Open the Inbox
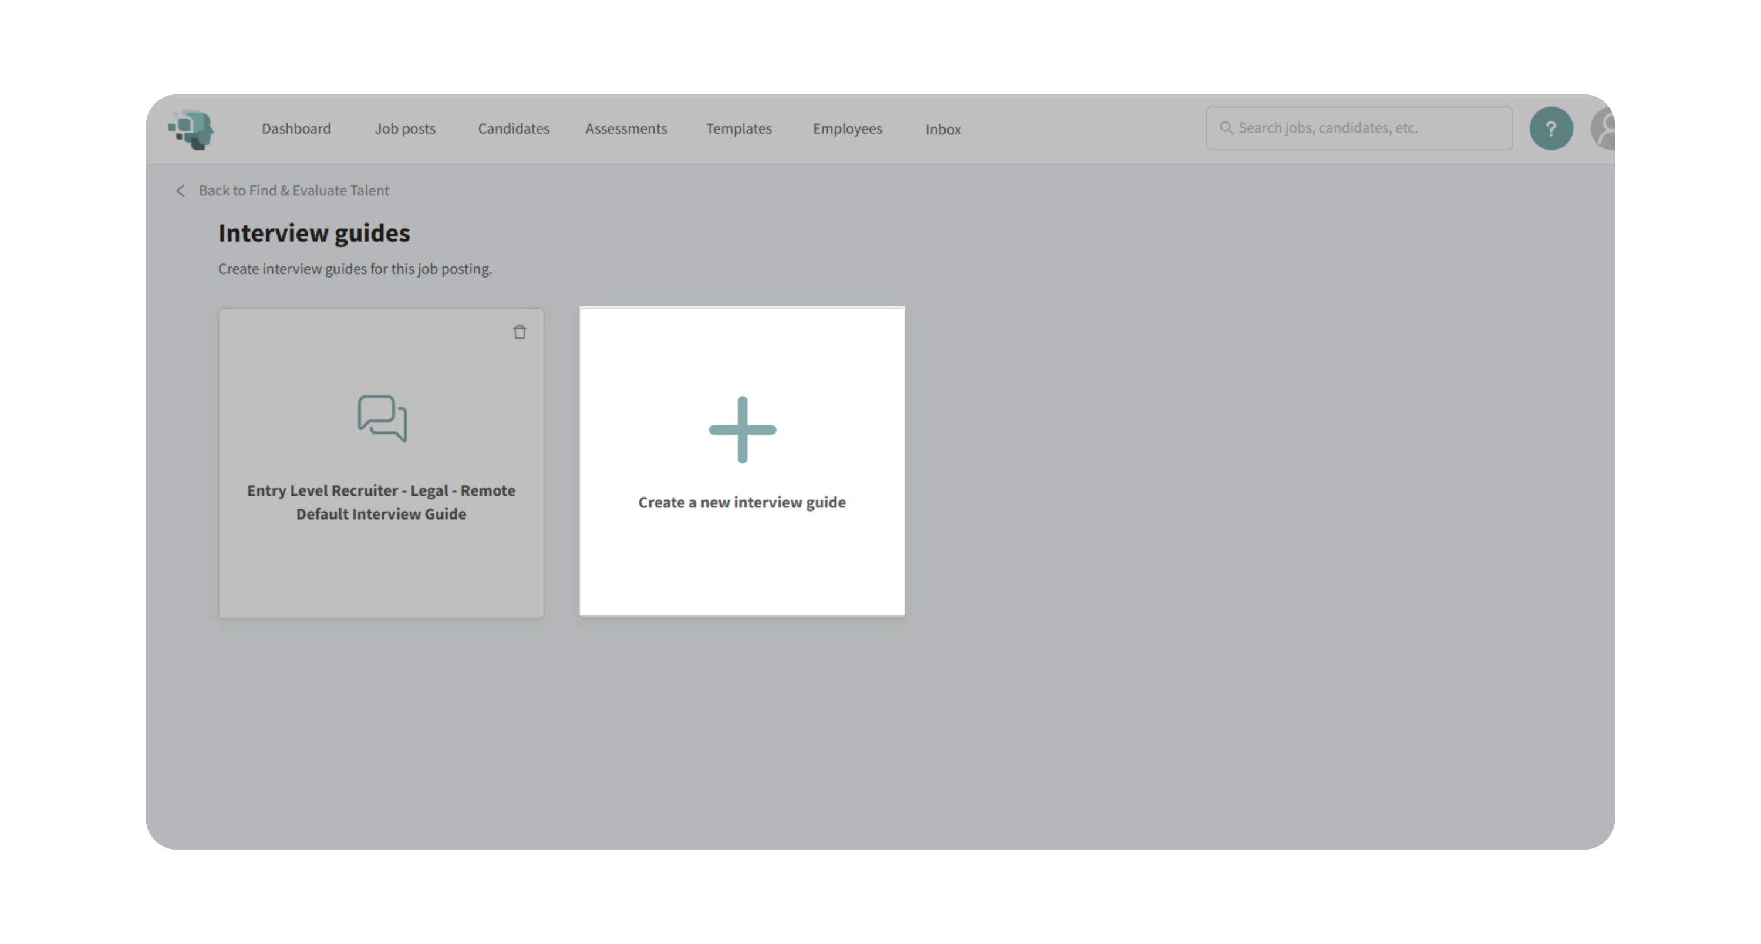 [x=943, y=129]
